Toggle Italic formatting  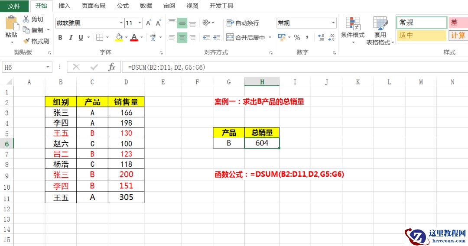point(71,38)
